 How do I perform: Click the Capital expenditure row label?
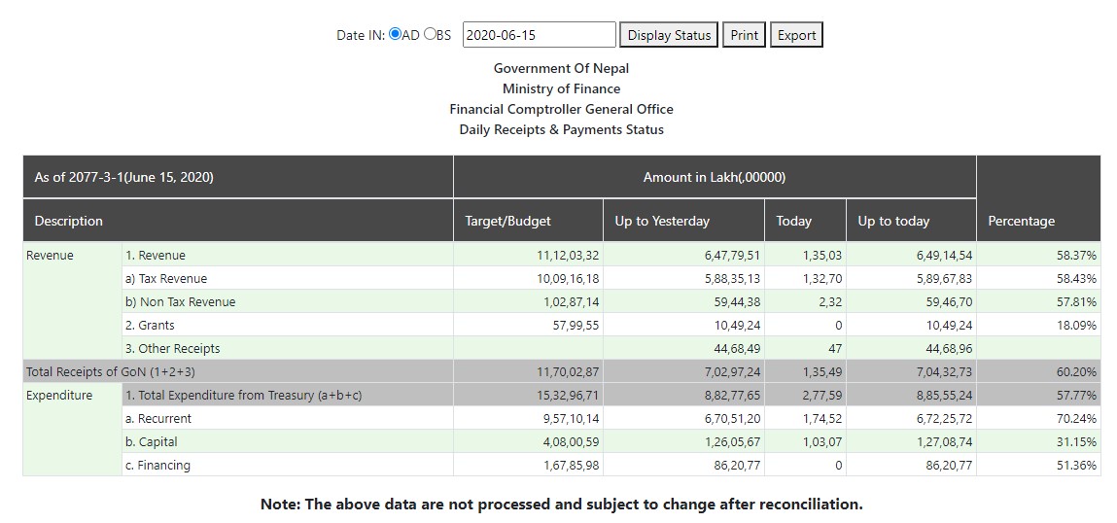click(151, 442)
